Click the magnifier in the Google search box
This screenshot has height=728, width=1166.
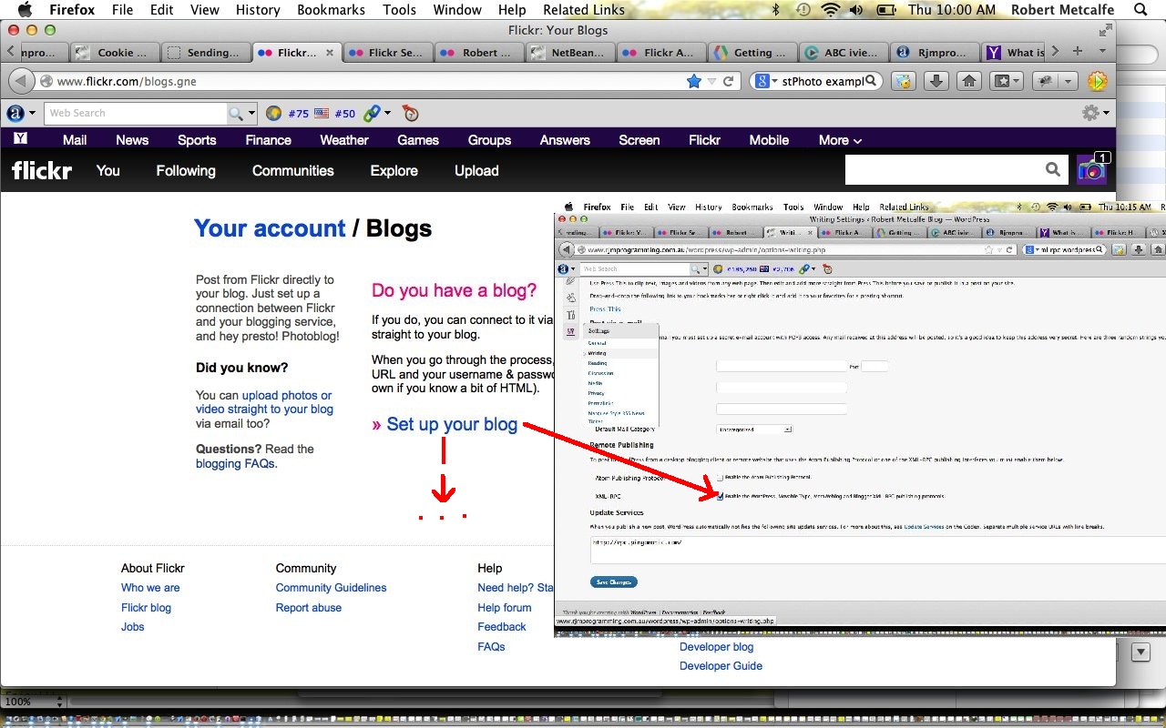tap(872, 81)
